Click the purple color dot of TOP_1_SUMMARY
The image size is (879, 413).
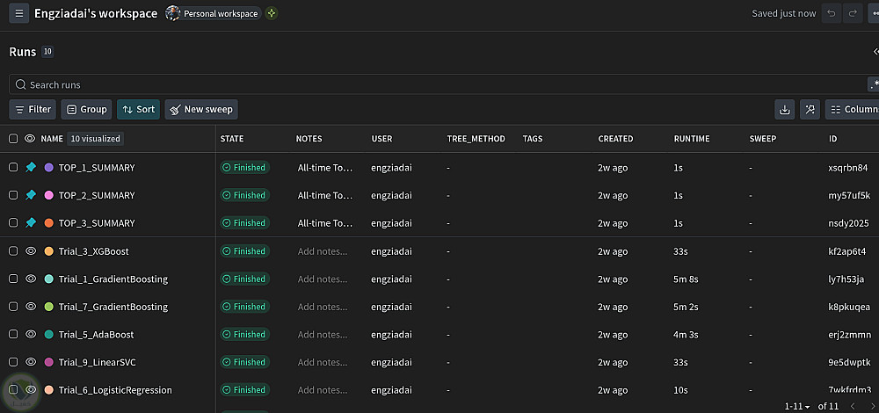click(x=48, y=167)
